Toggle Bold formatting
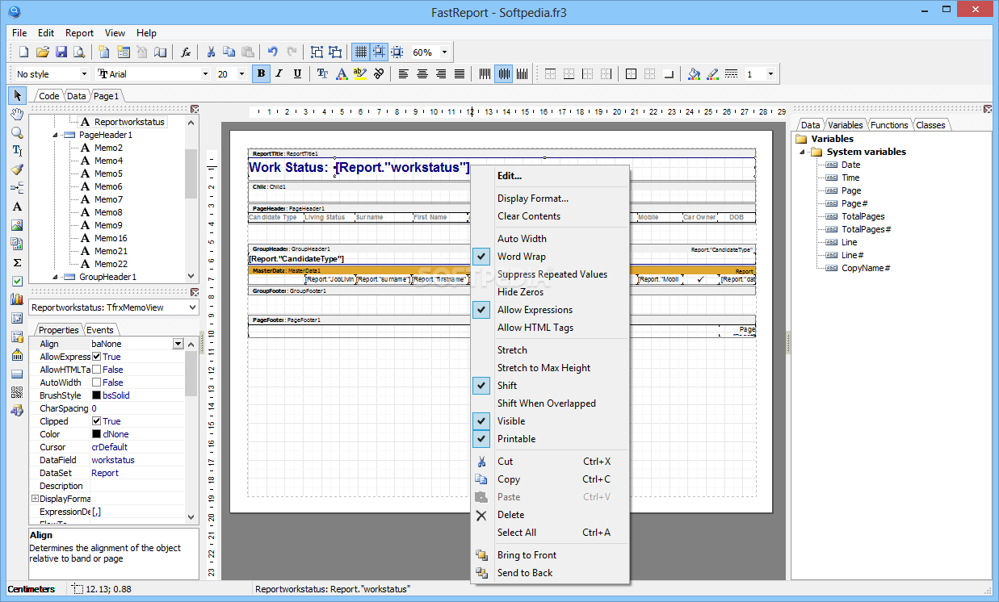999x602 pixels. click(261, 74)
